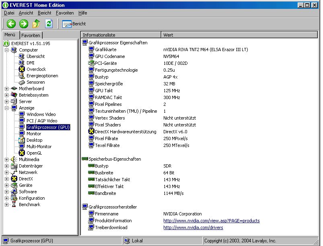Select Multi-Monitor in the tree
The height and width of the screenshot is (246, 323).
pos(39,147)
